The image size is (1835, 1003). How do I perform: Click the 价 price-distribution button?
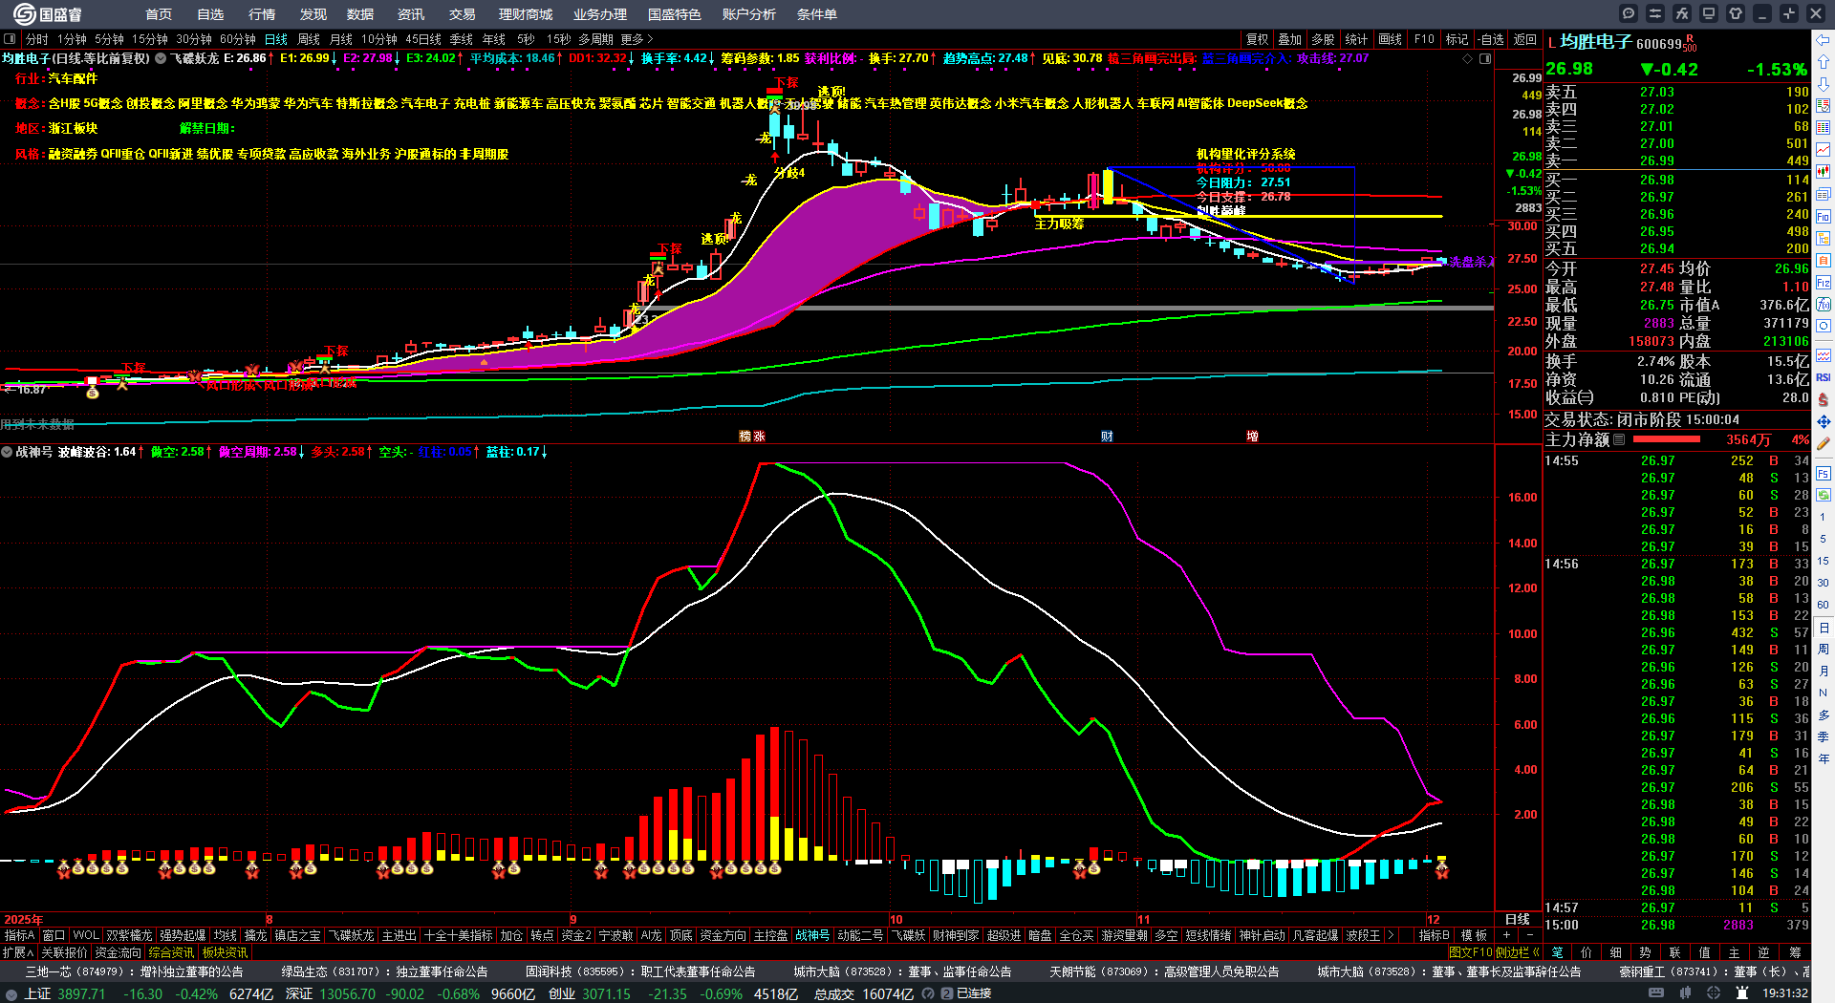pyautogui.click(x=1587, y=952)
